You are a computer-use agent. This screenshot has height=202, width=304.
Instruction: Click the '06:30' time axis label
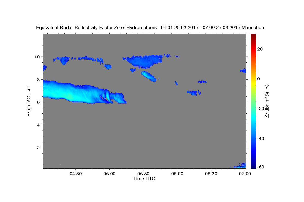tap(211, 174)
